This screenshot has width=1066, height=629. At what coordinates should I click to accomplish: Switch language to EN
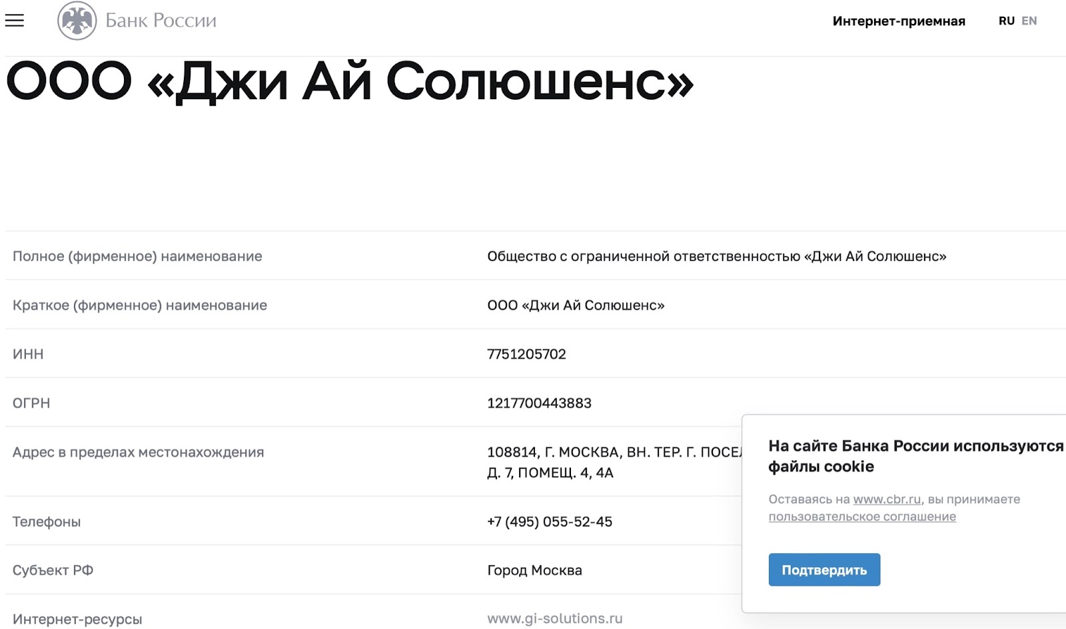pyautogui.click(x=1029, y=21)
